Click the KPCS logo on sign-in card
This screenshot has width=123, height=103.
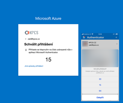[x=31, y=33]
